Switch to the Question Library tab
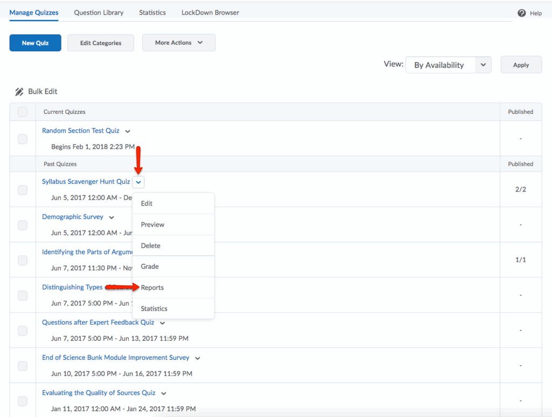The height and width of the screenshot is (417, 552). [x=99, y=12]
